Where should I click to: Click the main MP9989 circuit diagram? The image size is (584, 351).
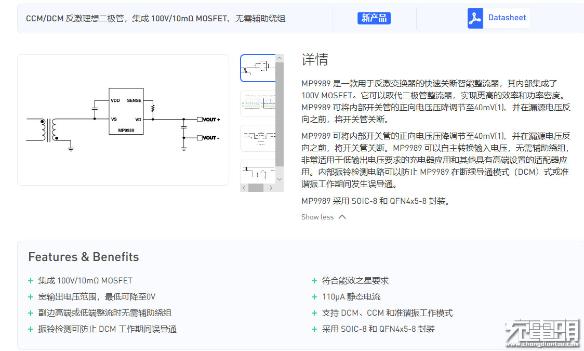(123, 120)
